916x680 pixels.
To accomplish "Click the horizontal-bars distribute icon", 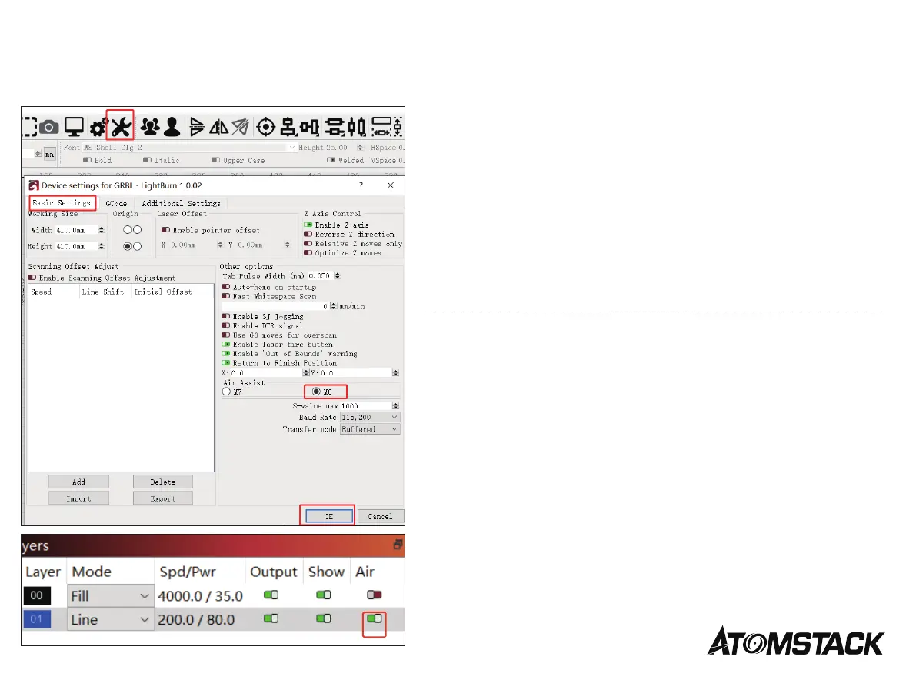I will coord(335,126).
